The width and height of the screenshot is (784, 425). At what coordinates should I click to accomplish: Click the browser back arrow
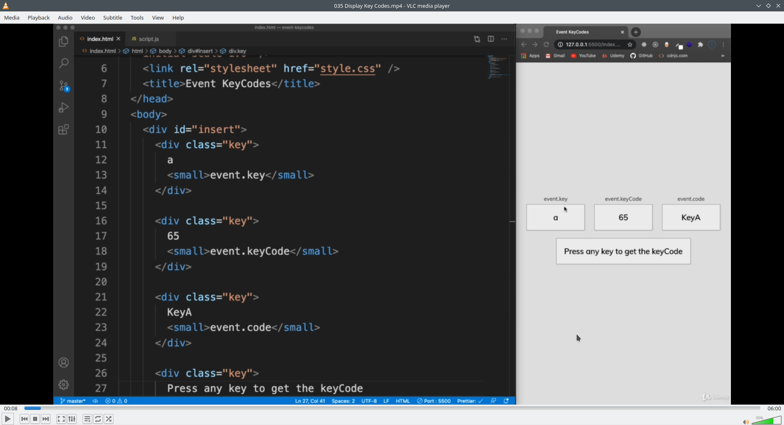tap(524, 45)
